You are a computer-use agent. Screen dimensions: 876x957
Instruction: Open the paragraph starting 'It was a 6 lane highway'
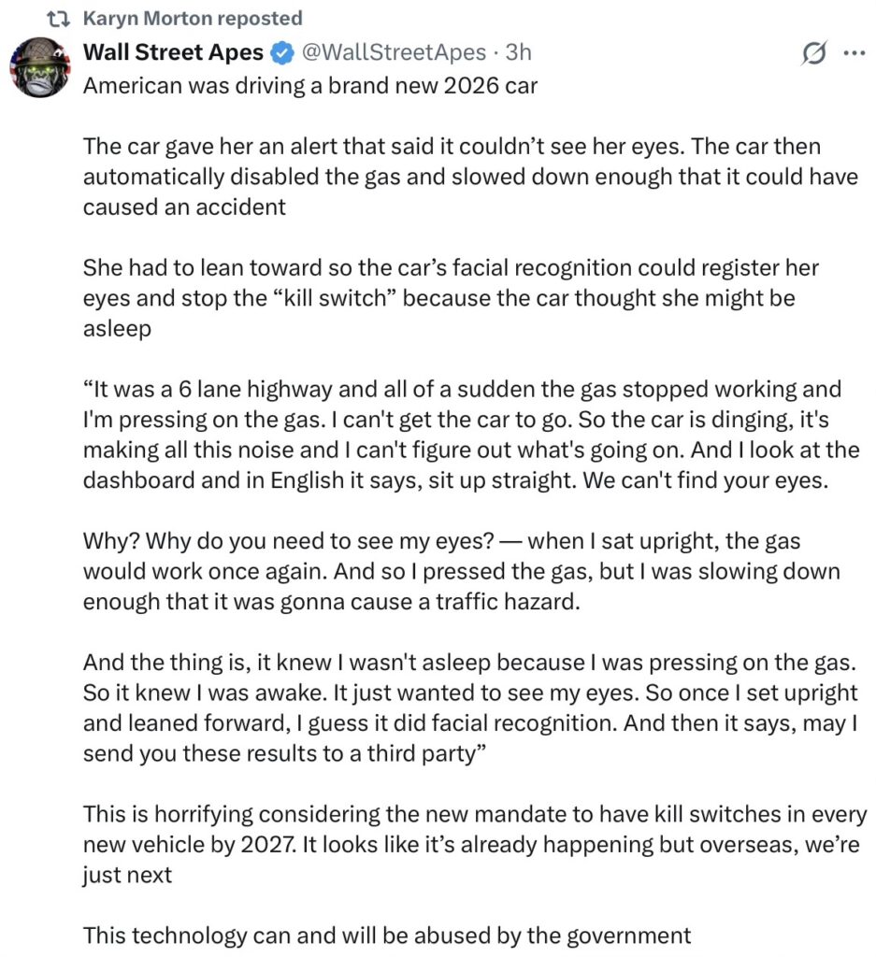pyautogui.click(x=471, y=435)
